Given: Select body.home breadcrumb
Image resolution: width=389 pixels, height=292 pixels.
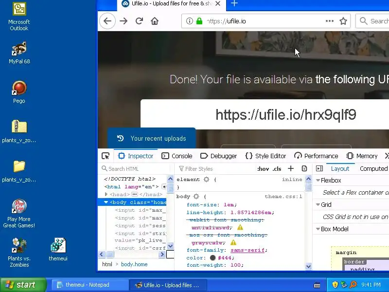Looking at the screenshot, I should [134, 264].
